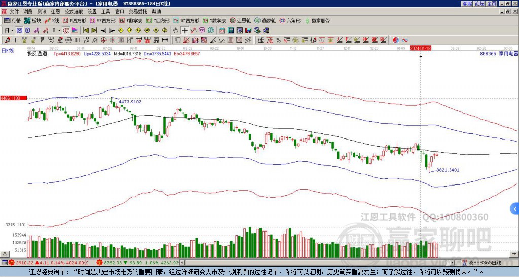Viewport: 519px width, 277px height.
Task: Click the 8762.33 index status entry
Action: click(x=137, y=263)
